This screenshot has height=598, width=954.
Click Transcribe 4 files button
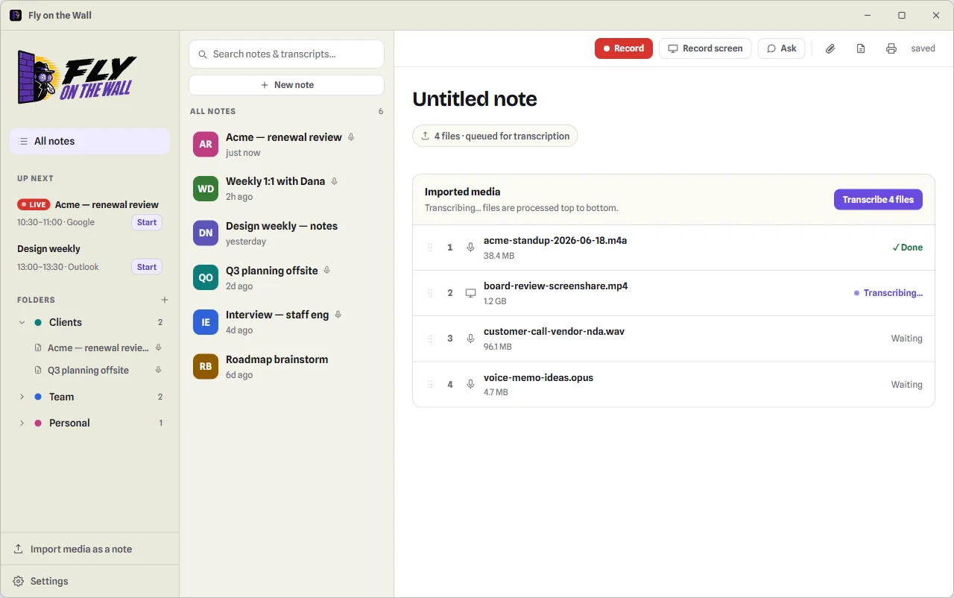click(x=878, y=199)
